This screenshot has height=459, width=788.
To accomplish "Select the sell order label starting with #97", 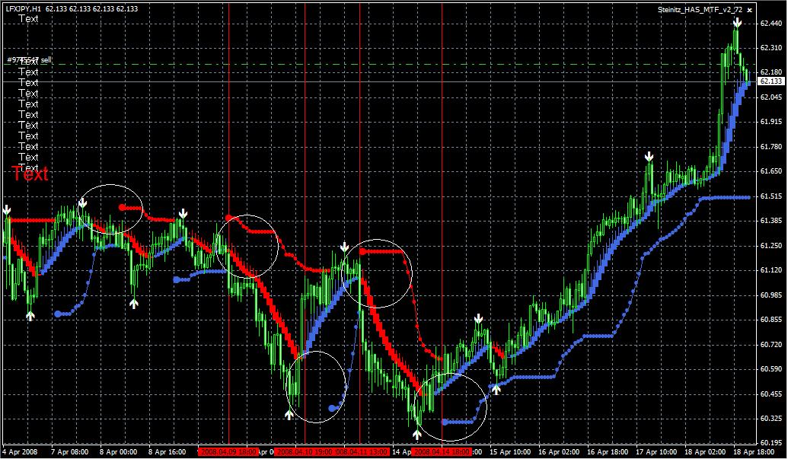I will click(x=29, y=60).
